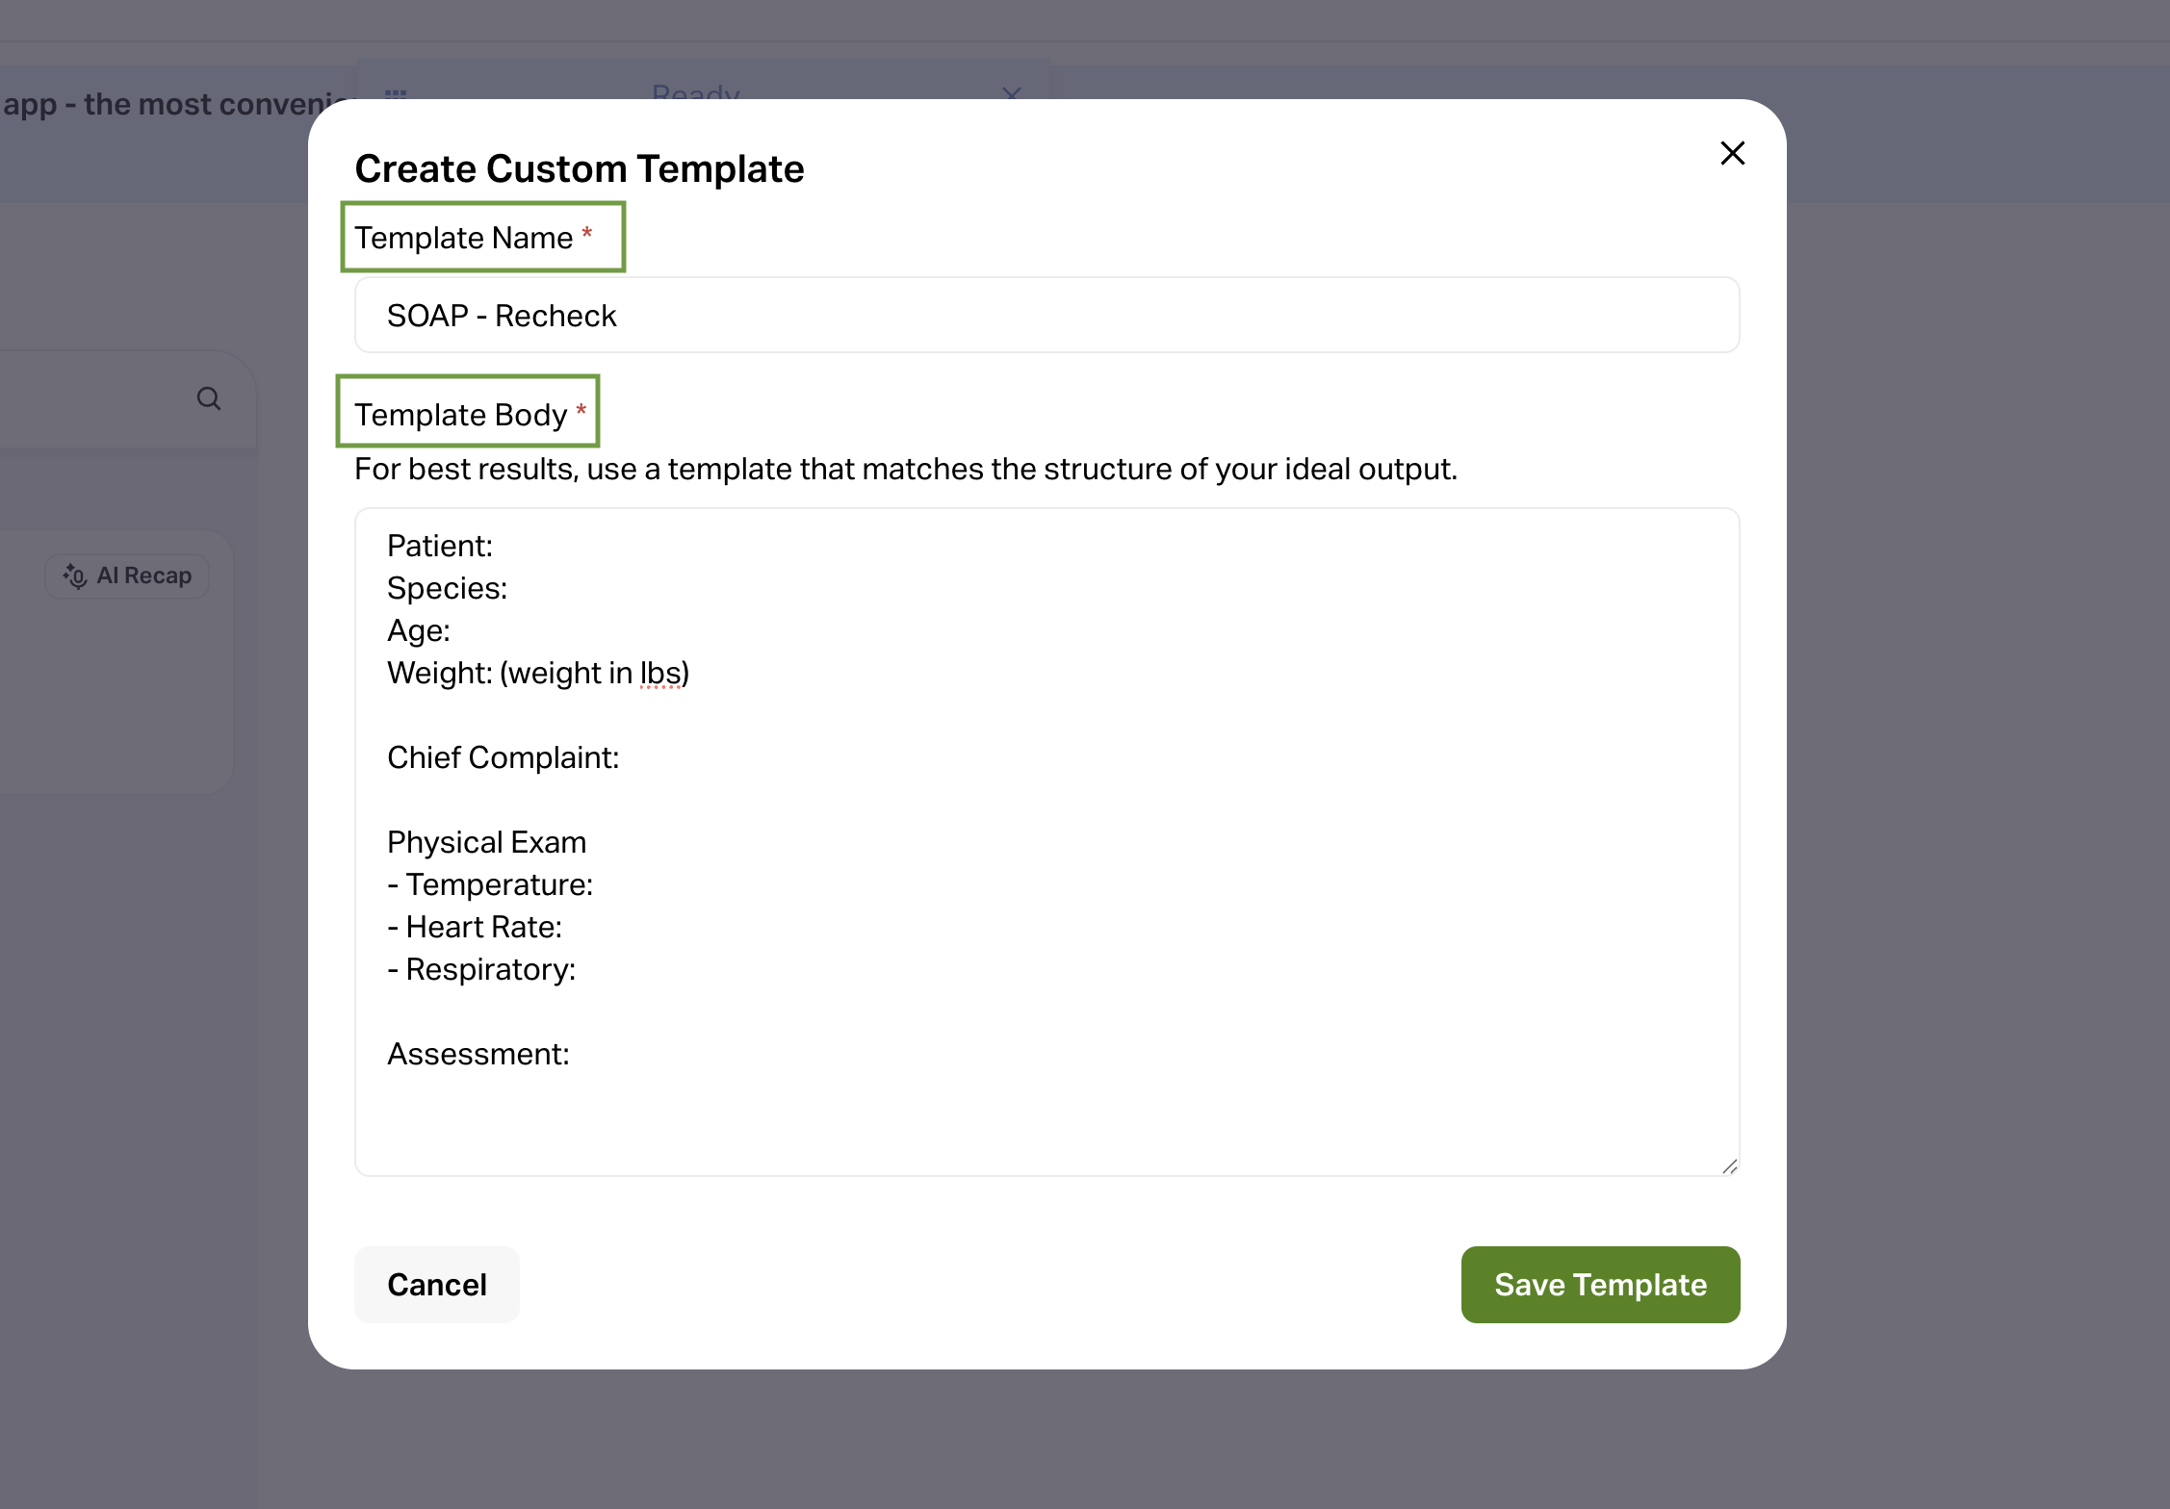Close the Create Custom Template dialog

[x=1732, y=153]
